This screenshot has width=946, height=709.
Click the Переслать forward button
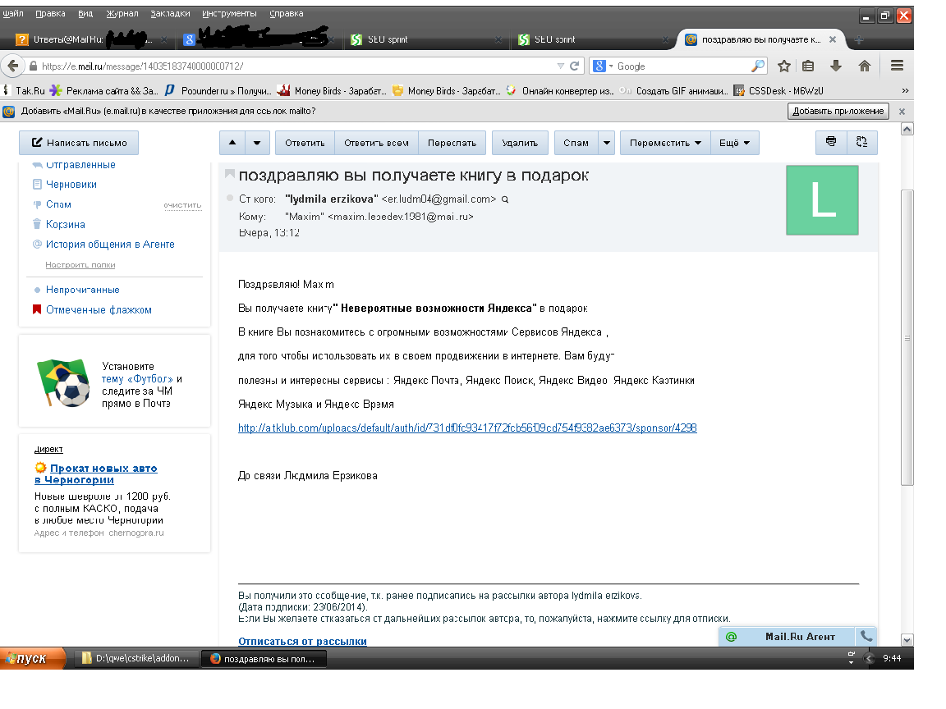452,143
